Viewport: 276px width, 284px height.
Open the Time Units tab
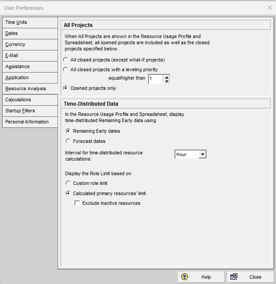(x=30, y=23)
